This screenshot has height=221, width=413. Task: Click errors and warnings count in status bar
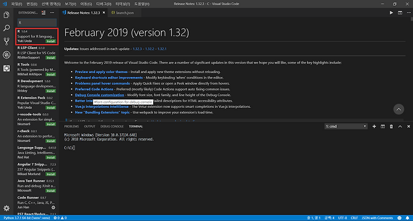pos(60,218)
